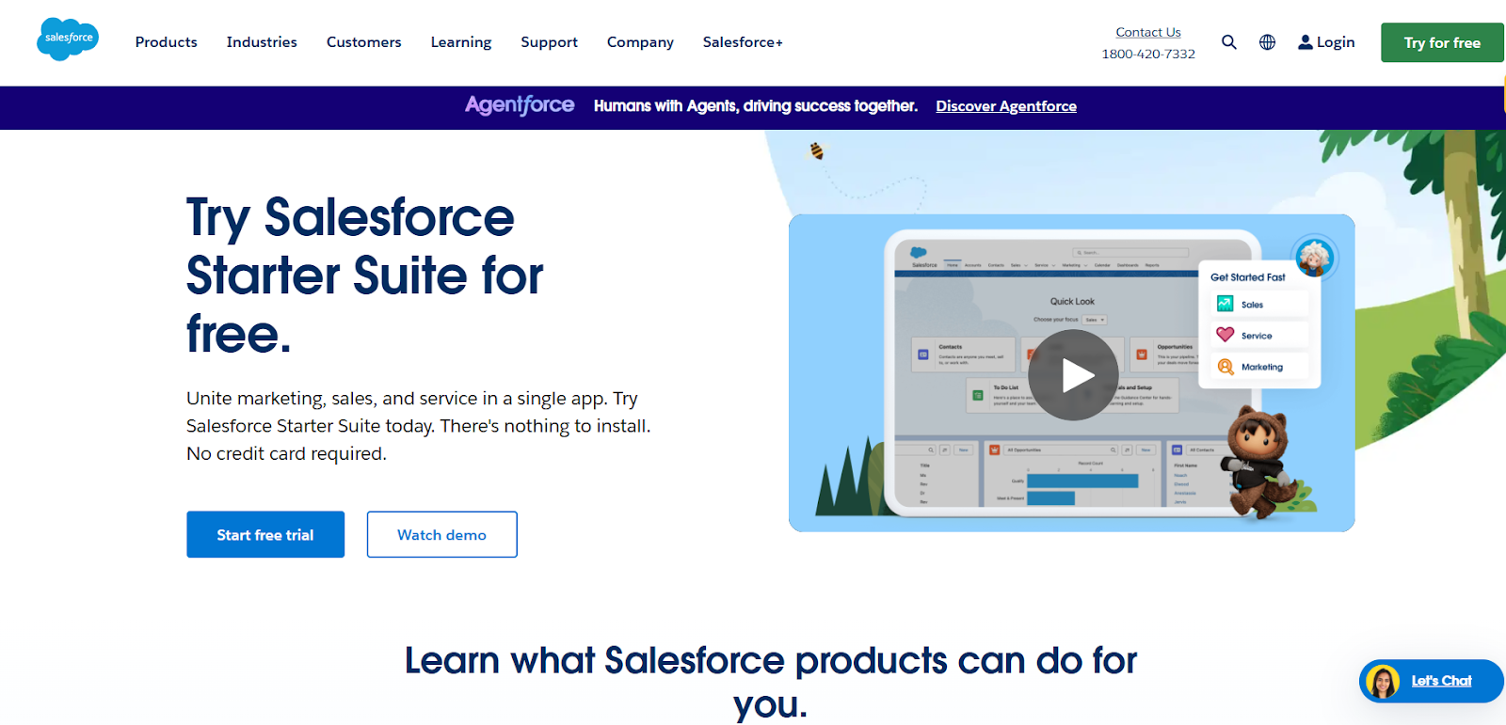Click the Agentforce logo in banner
Screen dimensions: 1506x725
pyautogui.click(x=520, y=106)
